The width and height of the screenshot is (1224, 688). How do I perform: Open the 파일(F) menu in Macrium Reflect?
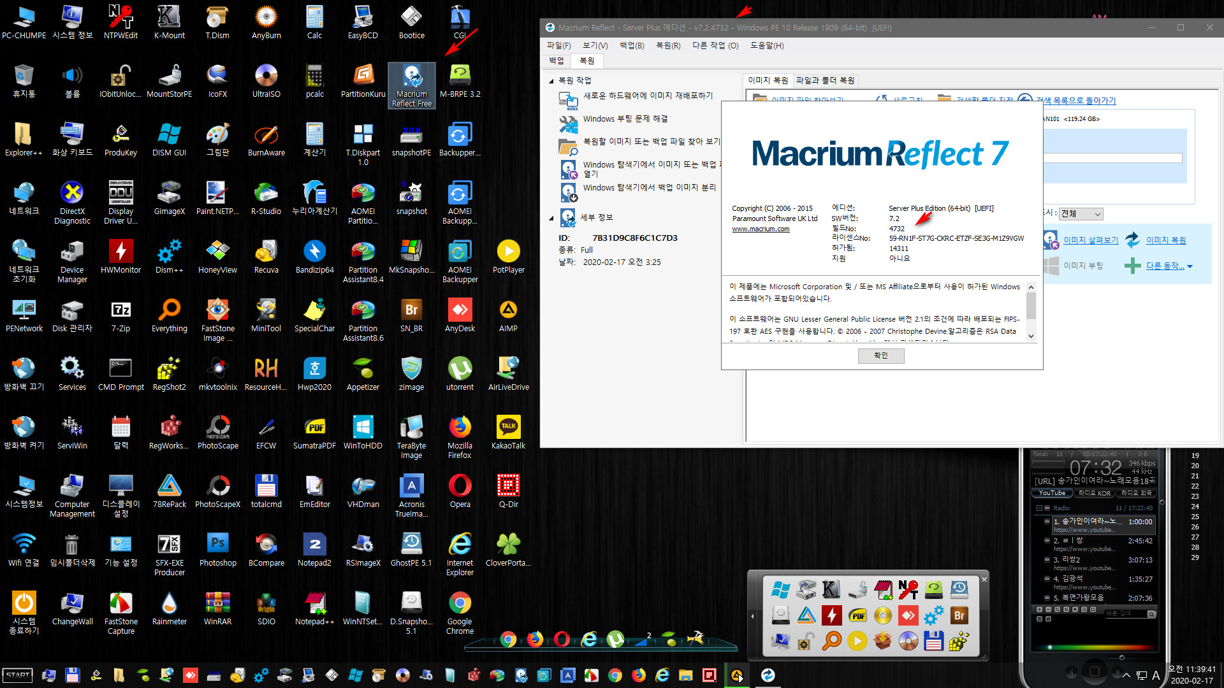point(558,46)
